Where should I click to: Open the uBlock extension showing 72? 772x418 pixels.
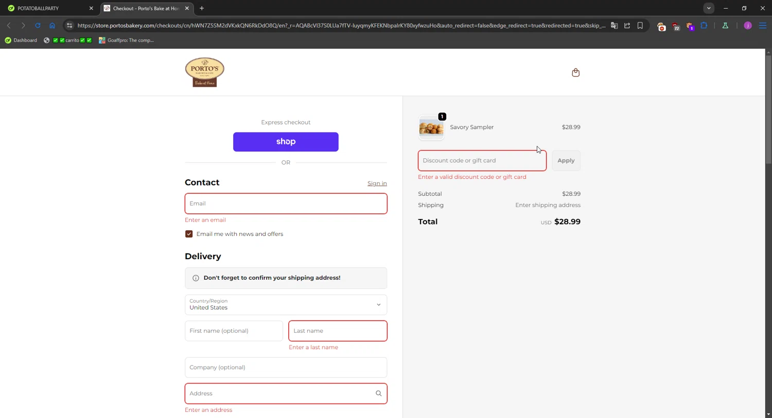(x=676, y=26)
